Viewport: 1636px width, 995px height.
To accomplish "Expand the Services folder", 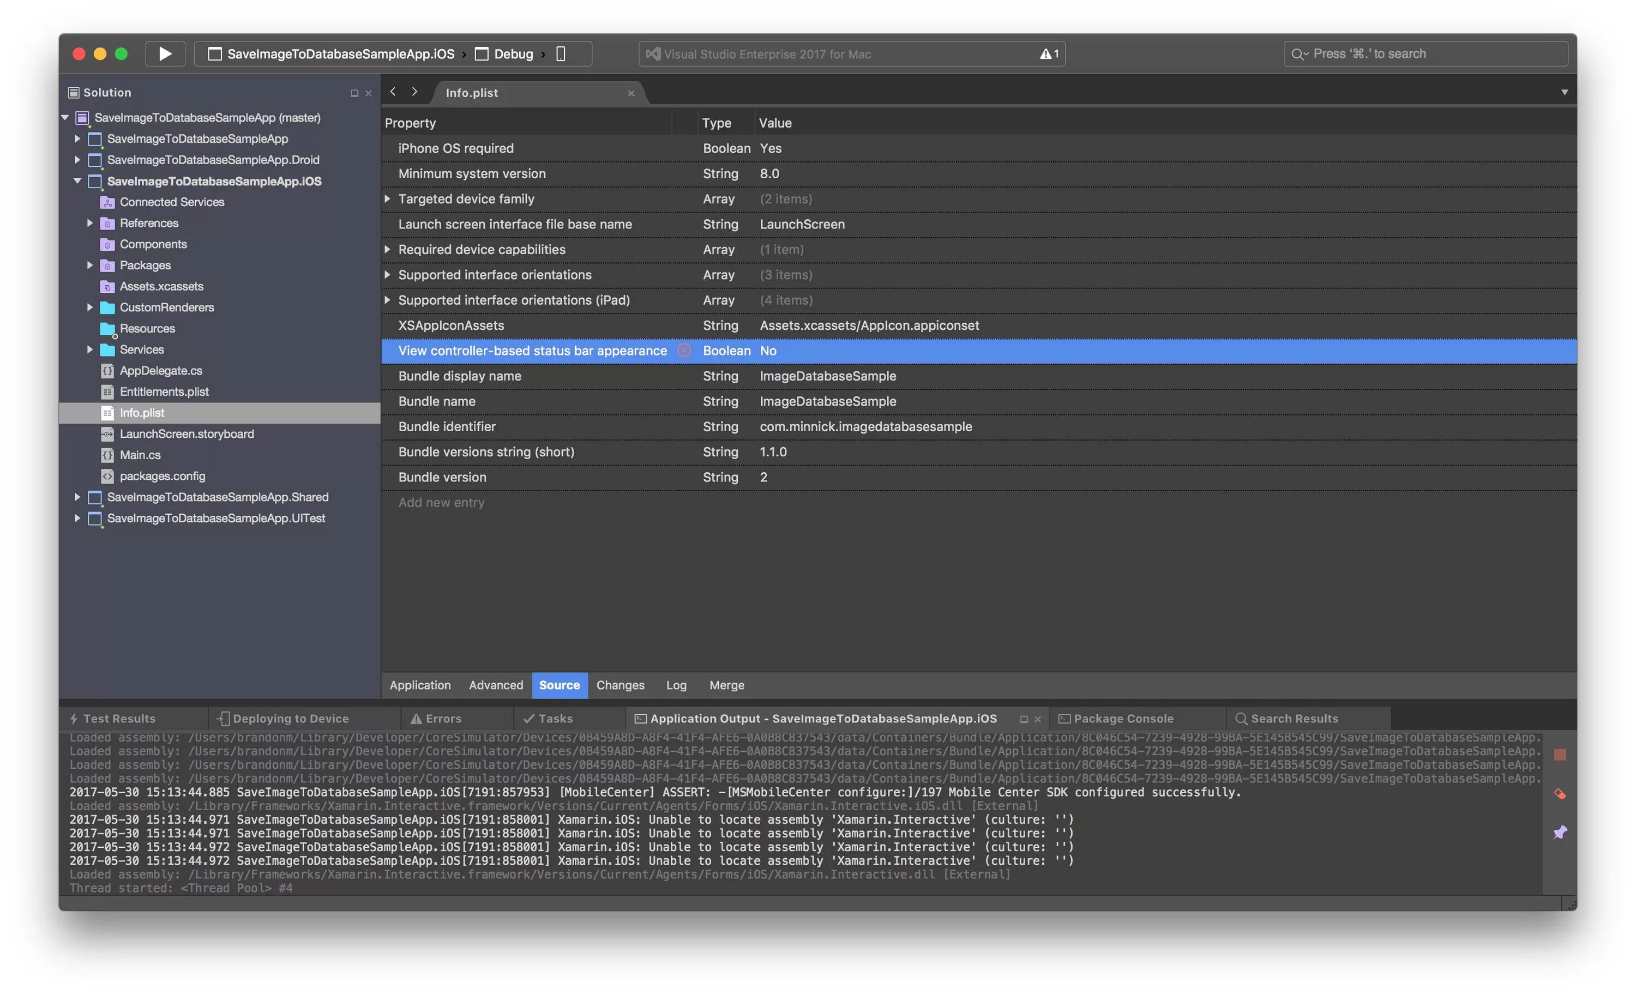I will [89, 349].
